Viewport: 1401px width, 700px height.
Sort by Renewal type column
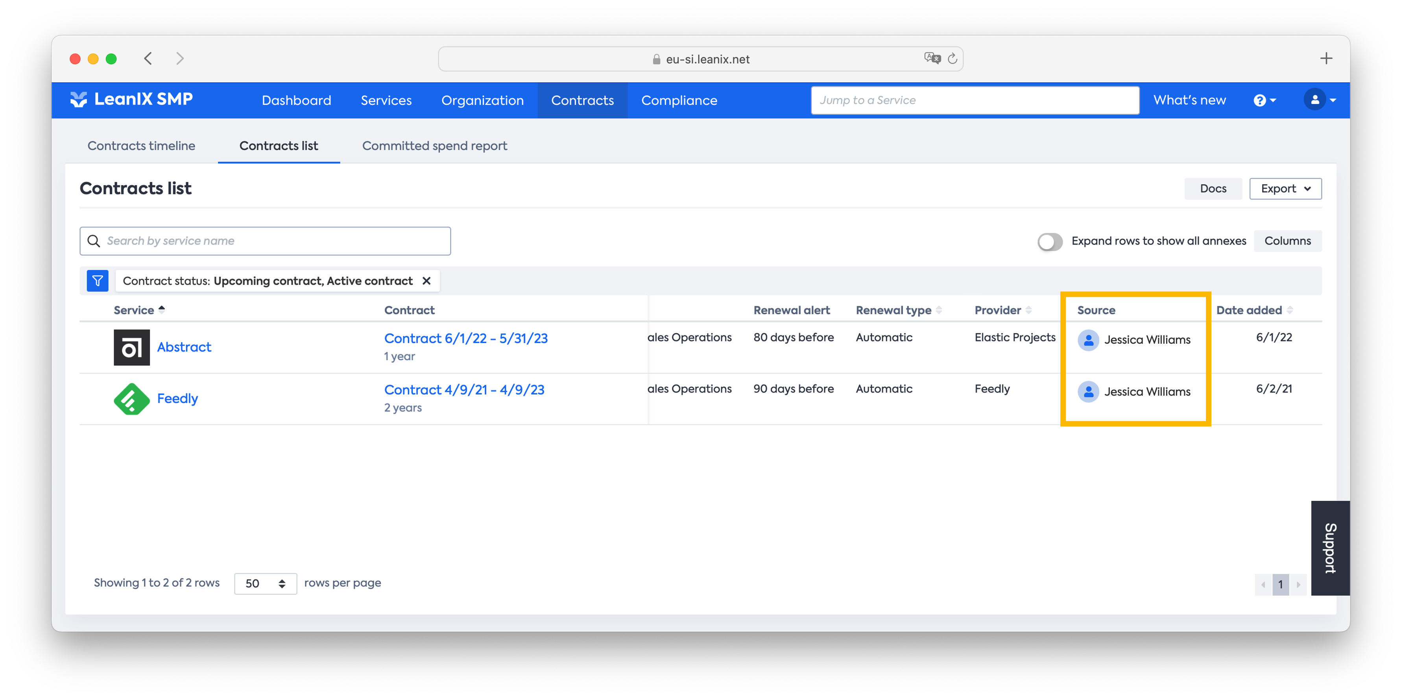coord(939,310)
